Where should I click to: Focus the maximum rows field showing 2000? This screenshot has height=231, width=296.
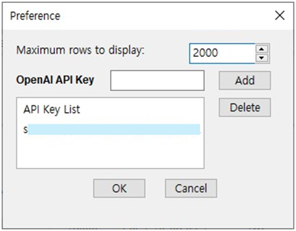pyautogui.click(x=222, y=53)
